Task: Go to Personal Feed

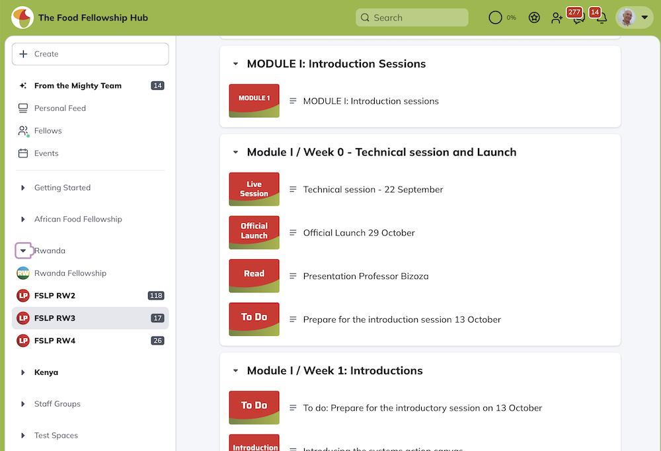Action: click(x=59, y=108)
